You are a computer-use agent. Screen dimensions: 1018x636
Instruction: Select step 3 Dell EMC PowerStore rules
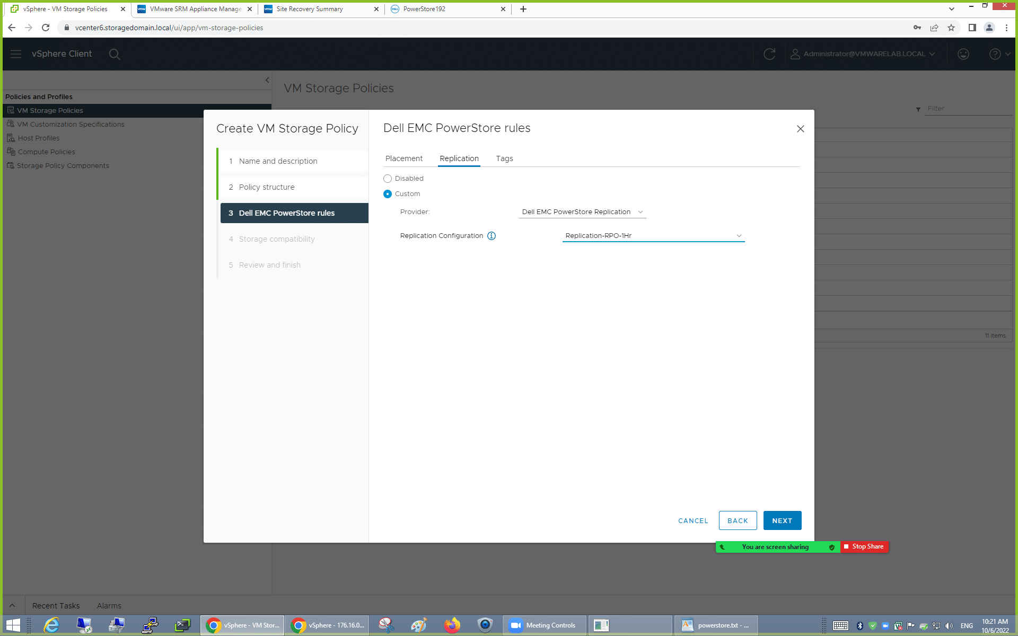294,213
